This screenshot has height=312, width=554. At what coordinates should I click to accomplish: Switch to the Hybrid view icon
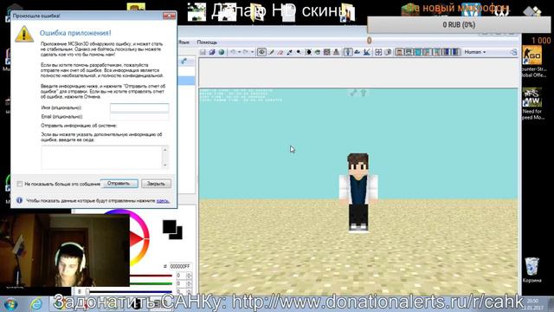pyautogui.click(x=367, y=52)
